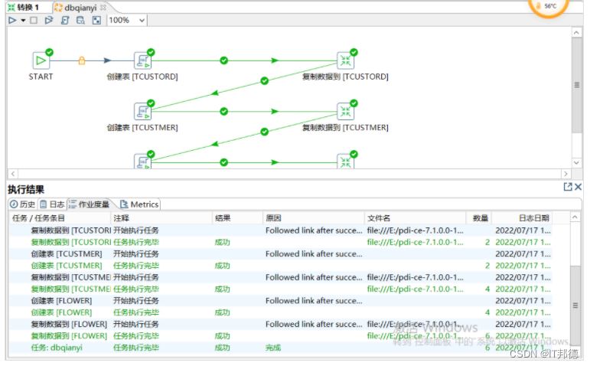This screenshot has height=366, width=590.
Task: Select the 复制数据到 [TCUSTMER] entry icon
Action: pyautogui.click(x=346, y=111)
